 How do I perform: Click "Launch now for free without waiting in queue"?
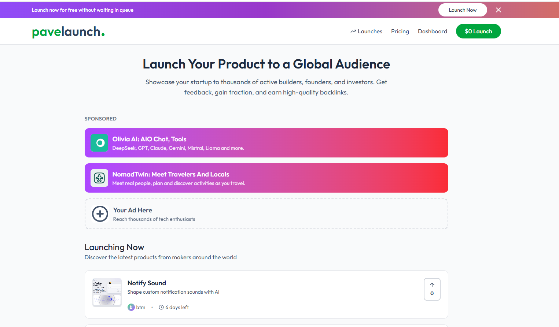coord(82,10)
